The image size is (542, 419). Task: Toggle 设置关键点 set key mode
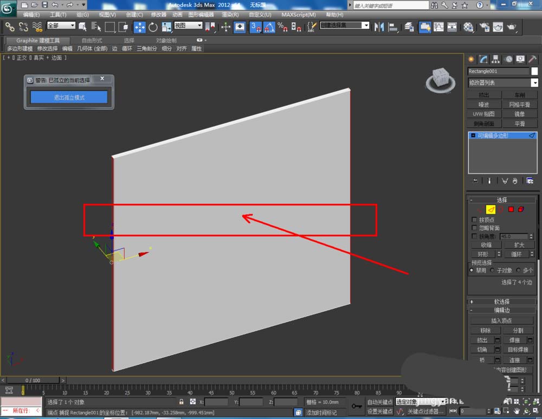tap(379, 411)
